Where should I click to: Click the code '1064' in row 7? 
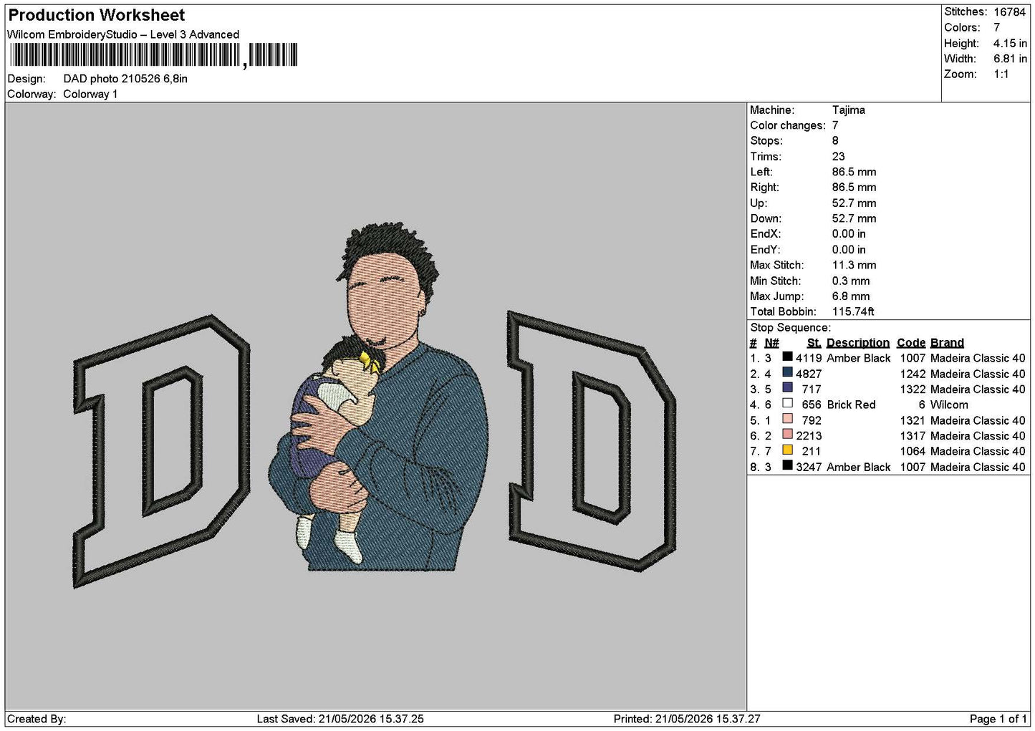[x=913, y=452]
